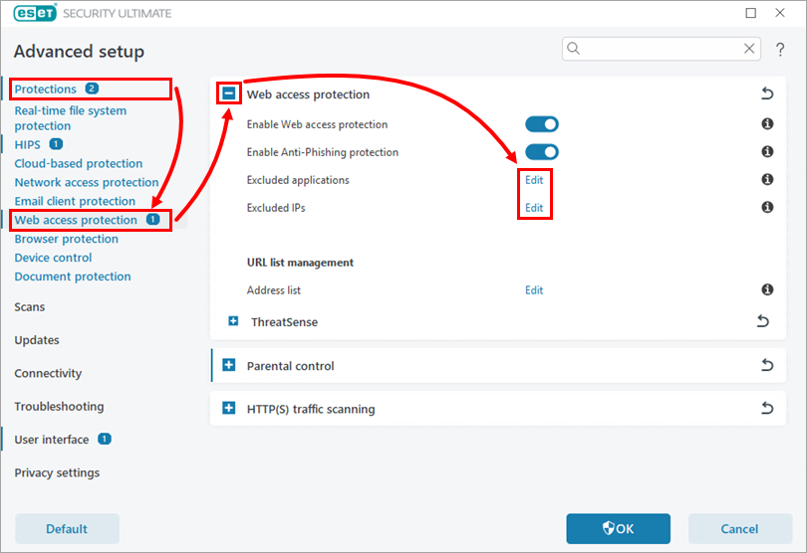The height and width of the screenshot is (553, 807).
Task: Click info icon beside Enable Web access protection
Action: tap(767, 124)
